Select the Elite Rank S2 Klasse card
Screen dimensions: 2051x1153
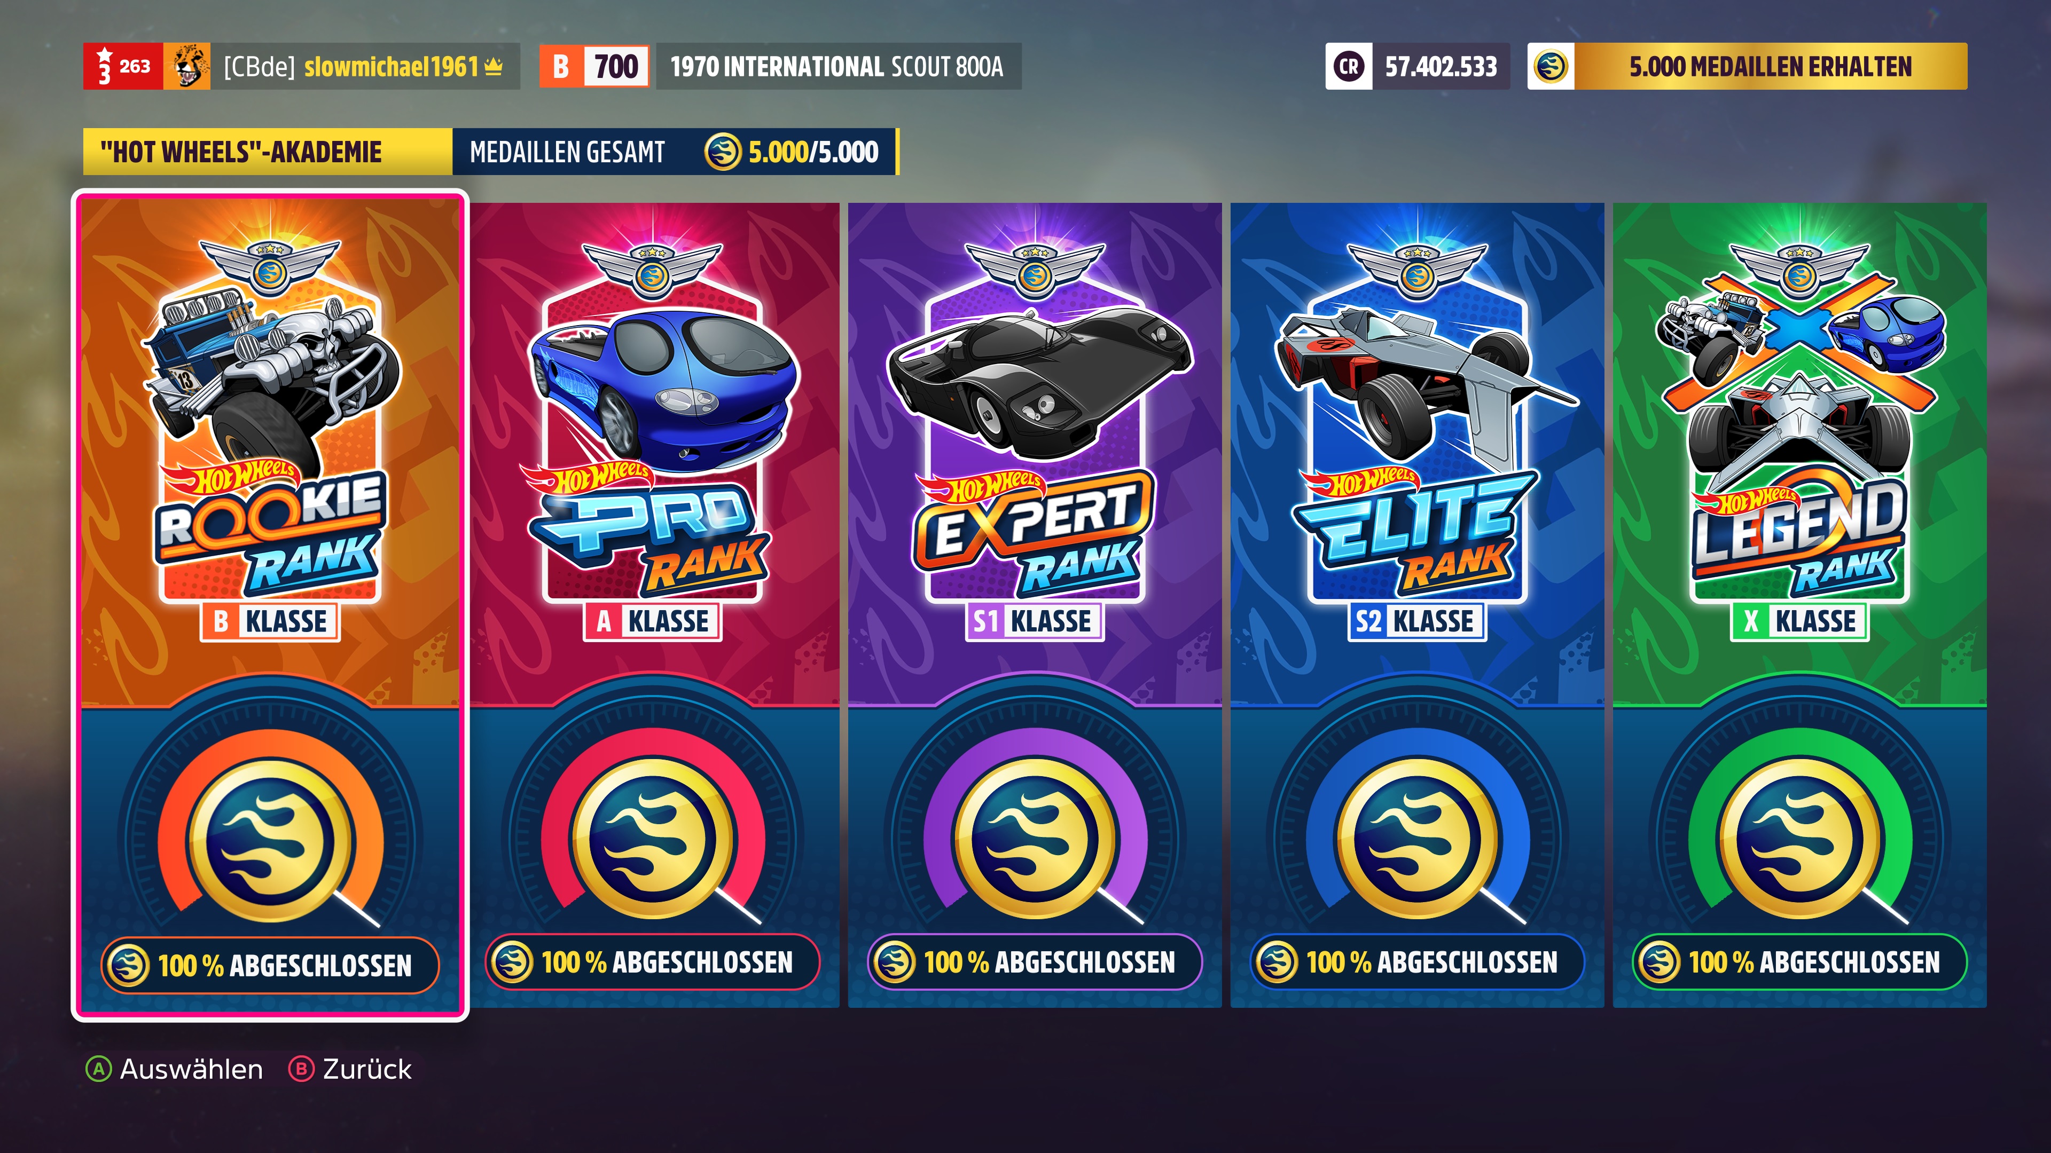(1416, 605)
